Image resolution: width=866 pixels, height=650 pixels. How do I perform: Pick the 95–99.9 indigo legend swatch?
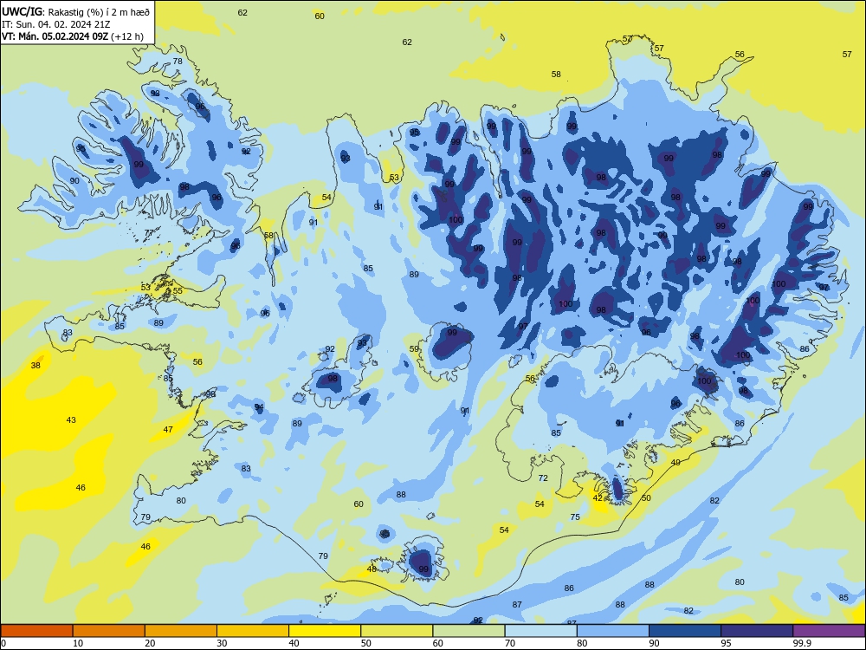pos(757,631)
